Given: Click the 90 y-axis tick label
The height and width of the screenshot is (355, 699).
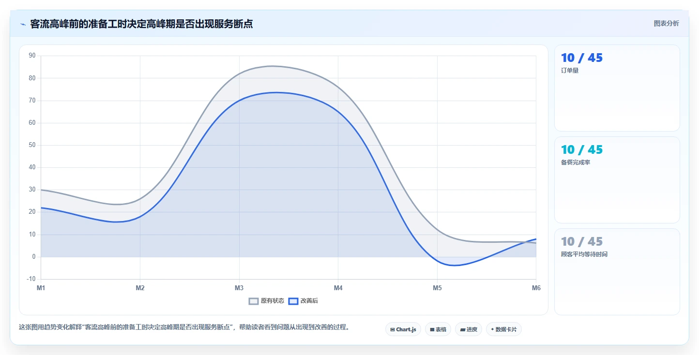Looking at the screenshot, I should pos(32,56).
